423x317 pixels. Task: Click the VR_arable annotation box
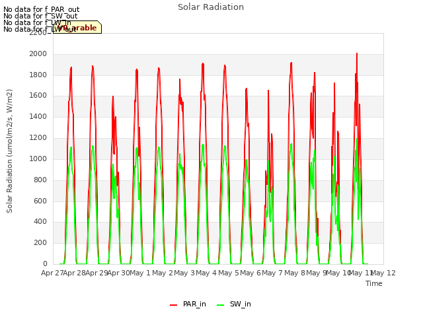coord(77,27)
